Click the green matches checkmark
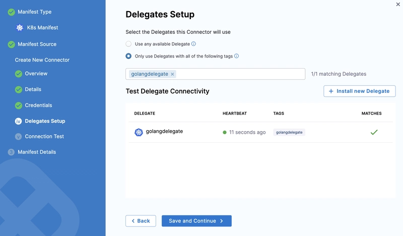 tap(374, 132)
